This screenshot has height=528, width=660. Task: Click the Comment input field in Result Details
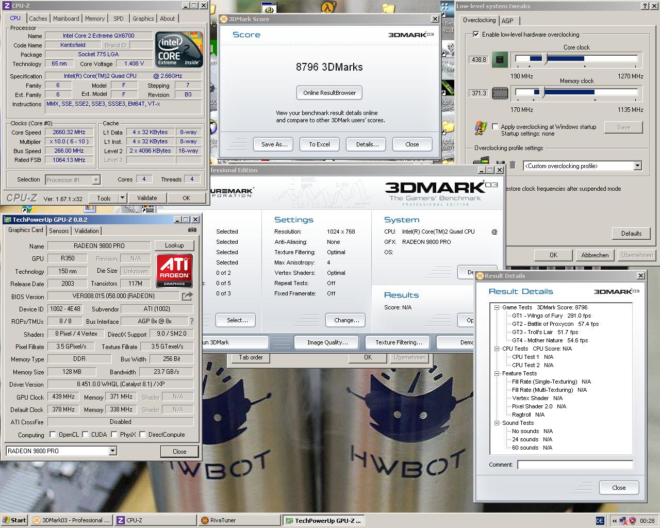(x=575, y=465)
